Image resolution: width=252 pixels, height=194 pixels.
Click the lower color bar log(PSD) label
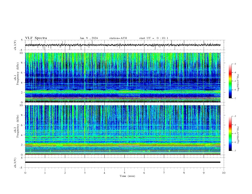[238, 135]
